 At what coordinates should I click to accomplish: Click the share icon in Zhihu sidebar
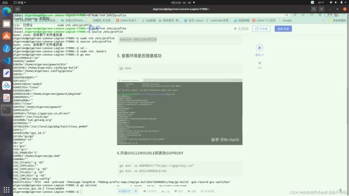click(x=259, y=63)
